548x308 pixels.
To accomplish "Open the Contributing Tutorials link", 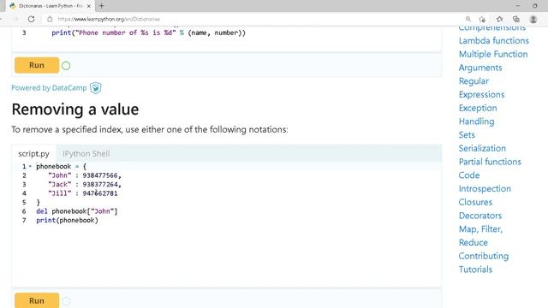I will tap(484, 263).
